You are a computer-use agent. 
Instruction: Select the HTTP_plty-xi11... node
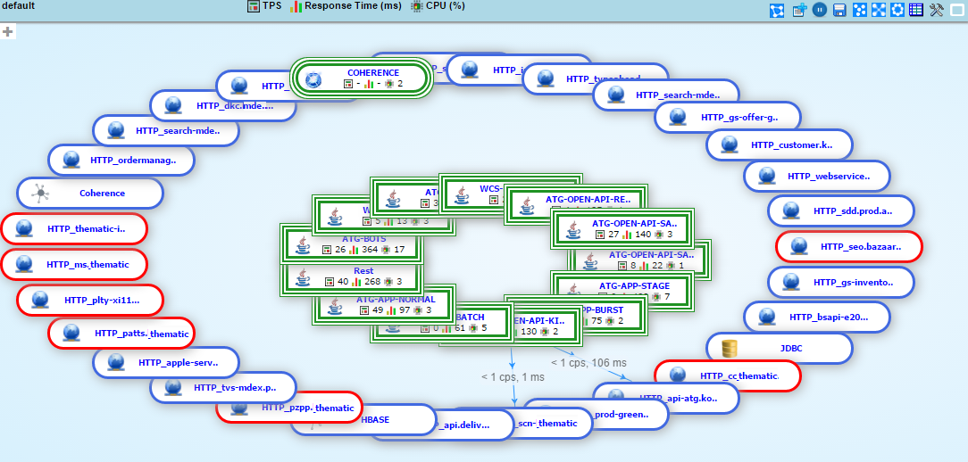pos(90,301)
